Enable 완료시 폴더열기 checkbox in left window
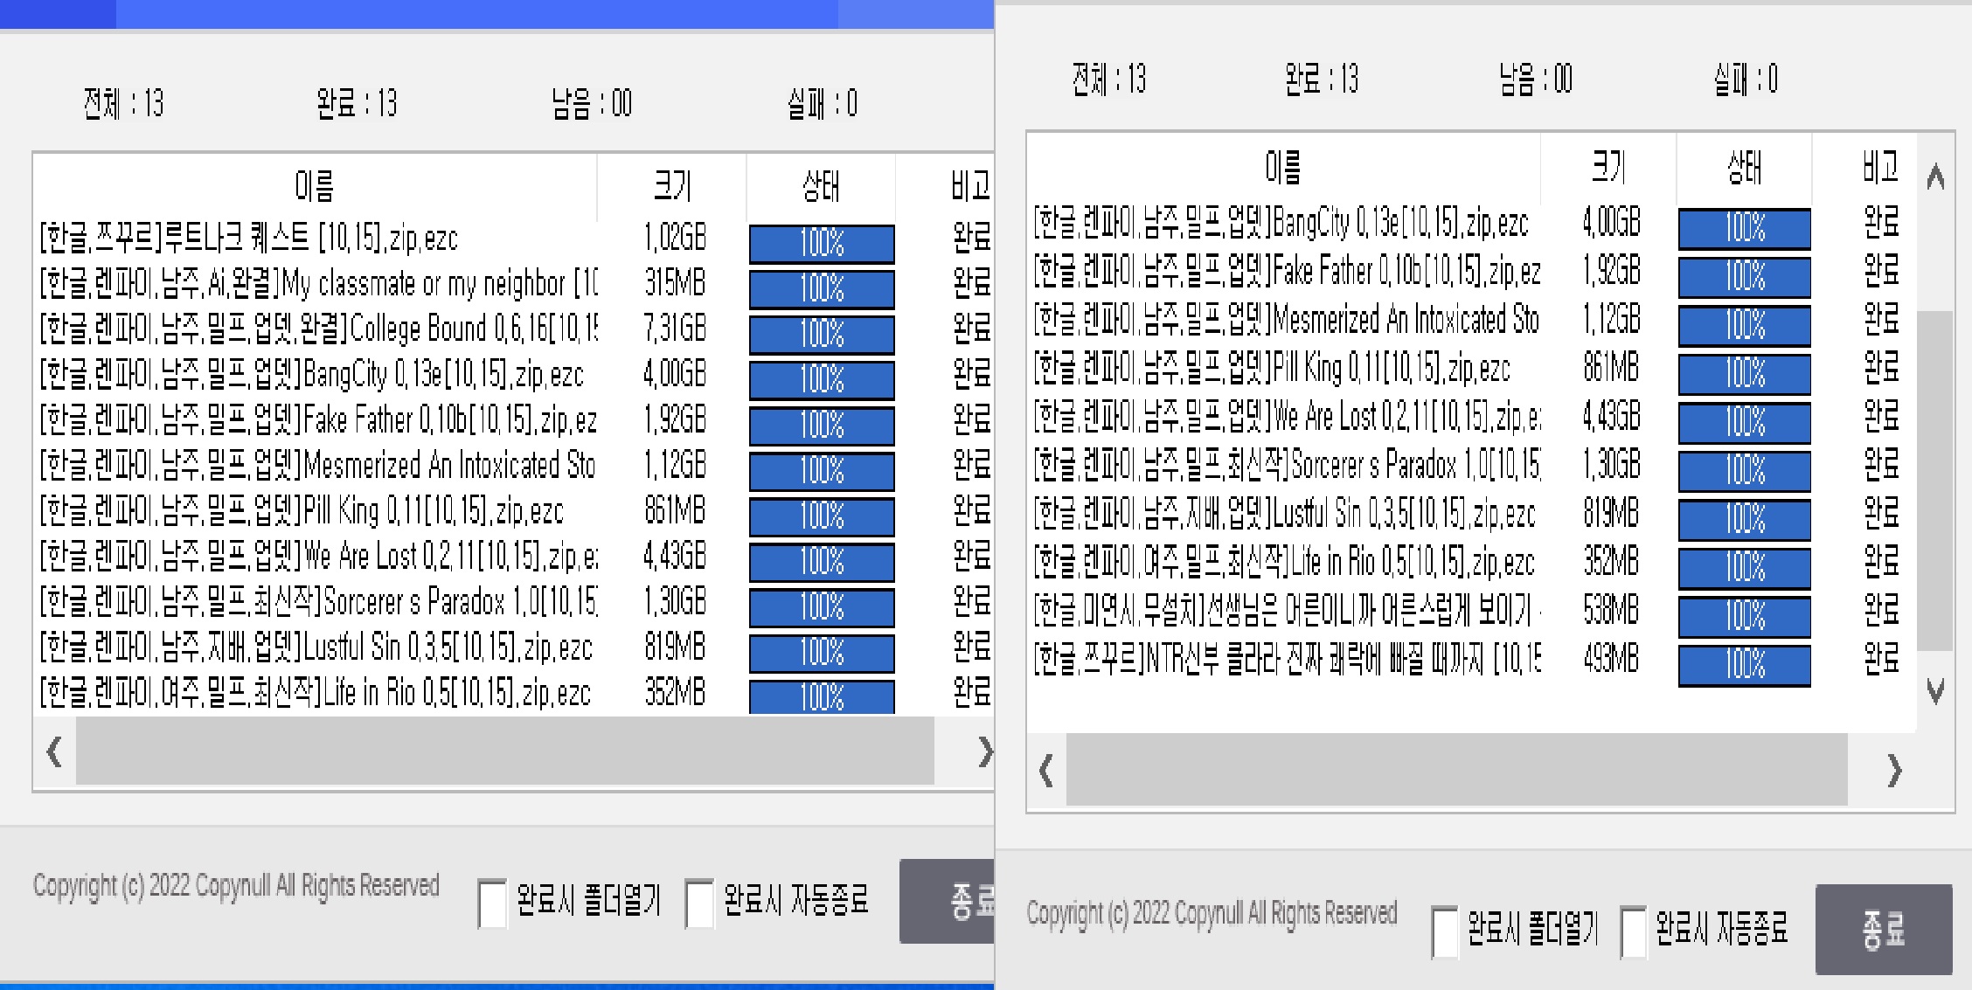Viewport: 1972px width, 990px height. click(492, 903)
